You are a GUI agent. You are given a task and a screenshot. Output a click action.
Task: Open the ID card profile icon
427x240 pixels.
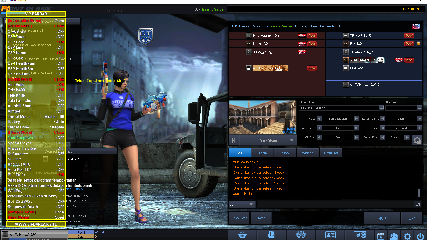(330, 235)
